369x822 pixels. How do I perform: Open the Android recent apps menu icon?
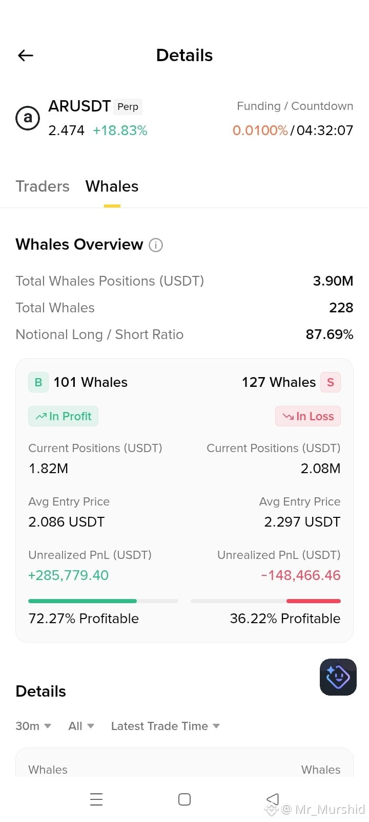[x=96, y=799]
